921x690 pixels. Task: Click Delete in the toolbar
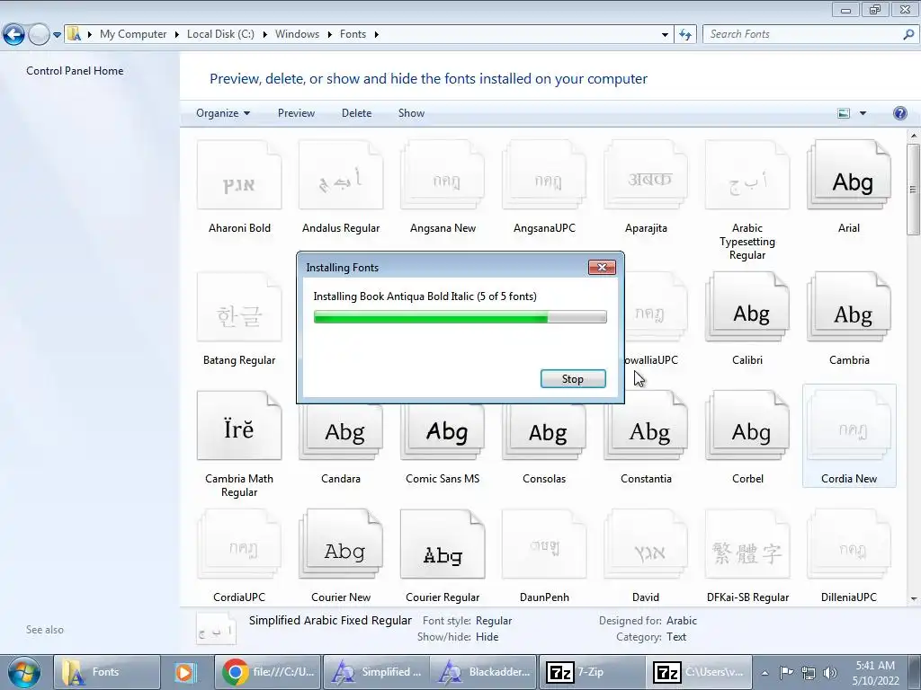(x=356, y=113)
